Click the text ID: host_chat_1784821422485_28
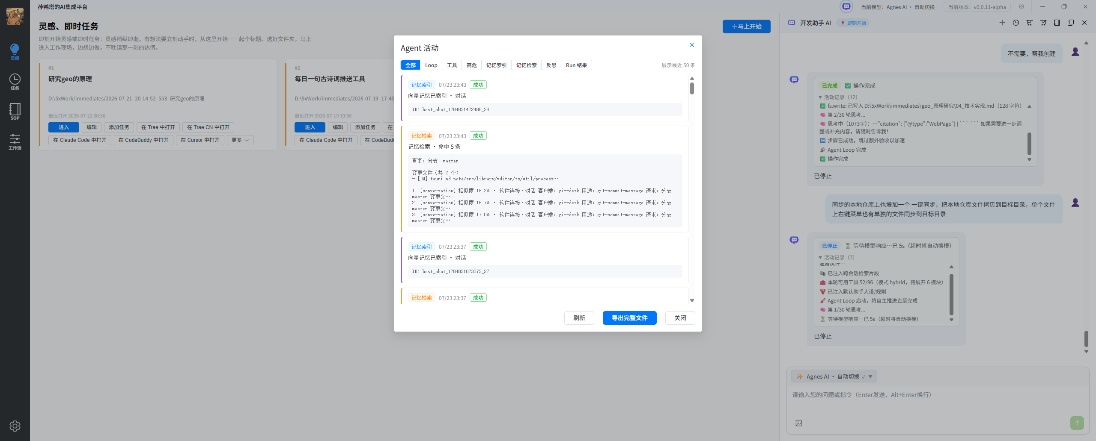The height and width of the screenshot is (441, 1096). 450,109
